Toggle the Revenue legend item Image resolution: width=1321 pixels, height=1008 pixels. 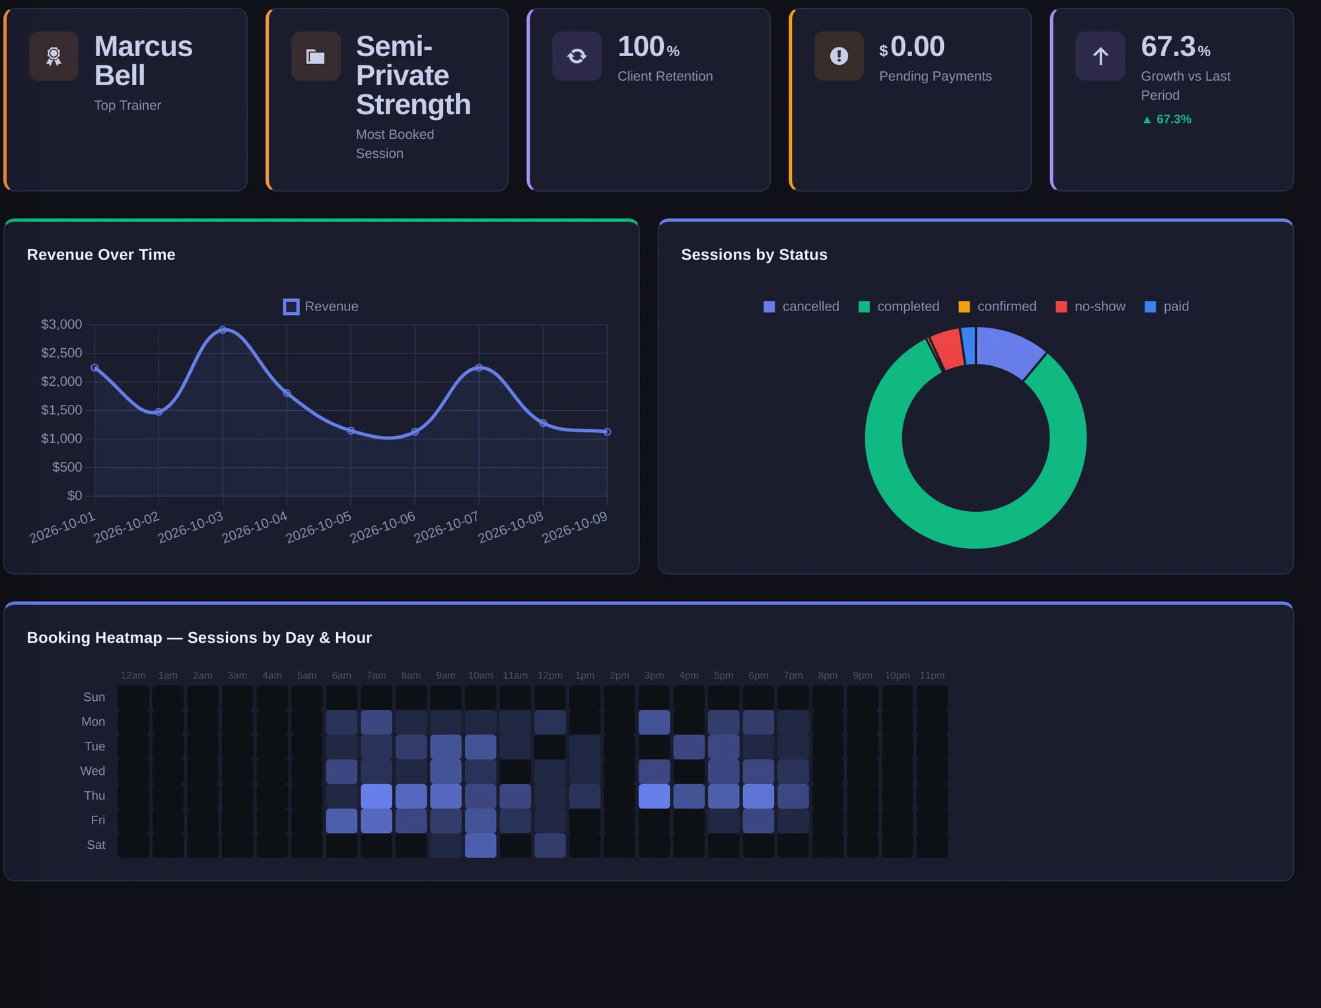321,306
